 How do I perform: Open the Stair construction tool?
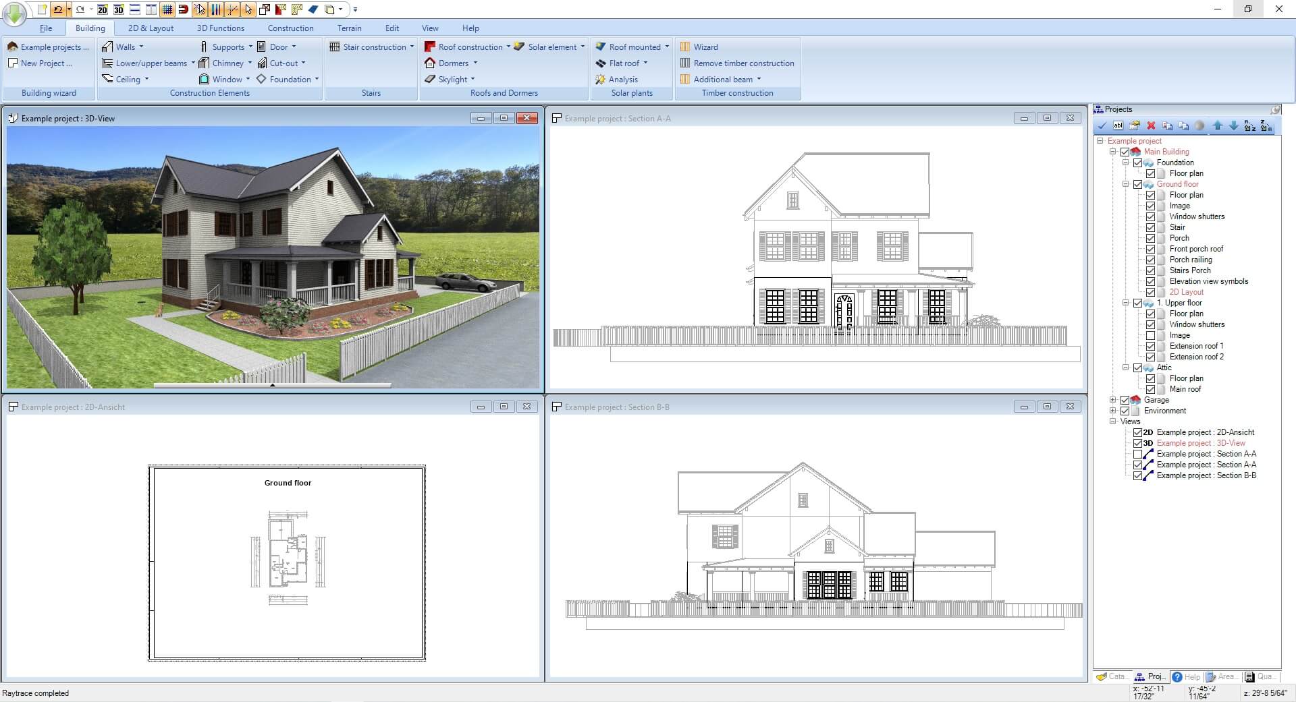[x=372, y=47]
